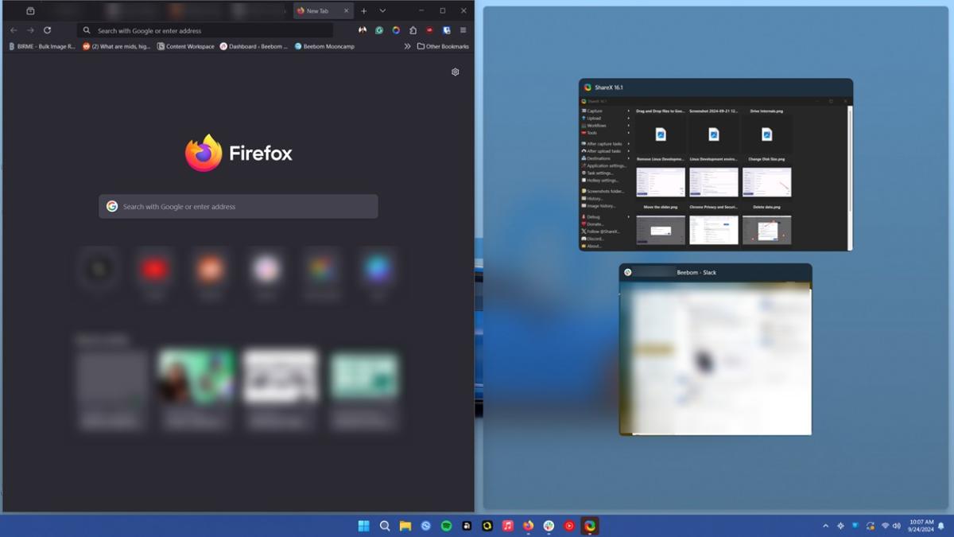Open Hotkey settings in ShareX

click(x=603, y=181)
